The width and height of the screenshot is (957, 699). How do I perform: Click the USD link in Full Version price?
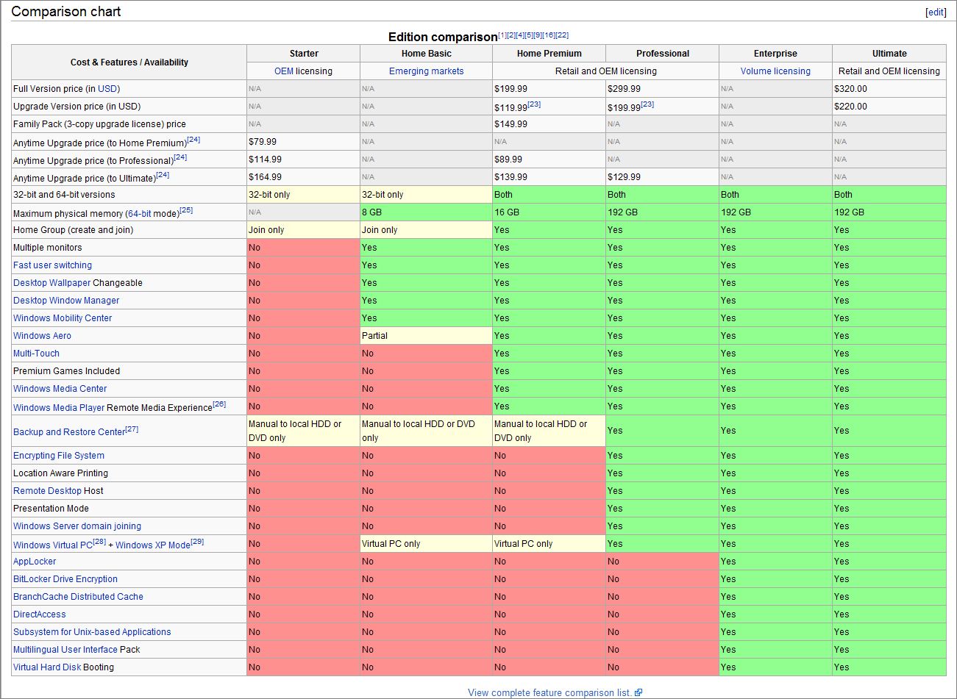[x=107, y=89]
